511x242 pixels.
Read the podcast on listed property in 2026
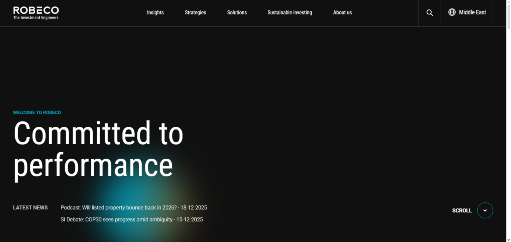click(119, 207)
